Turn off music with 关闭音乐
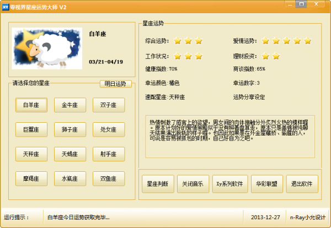Screen dimensions: 331x228 point(194,183)
